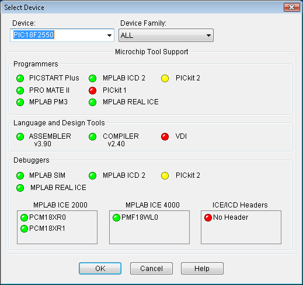The image size is (303, 285).
Task: Click the green MPLAB PM3 indicator
Action: (x=20, y=103)
